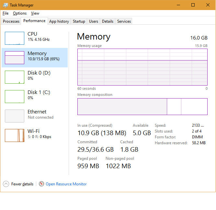Open the Options menu
The image size is (216, 210).
click(20, 13)
